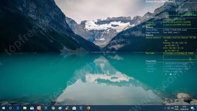Click the 'Fixed Disks' section heading
197x111 pixels.
tap(151, 61)
